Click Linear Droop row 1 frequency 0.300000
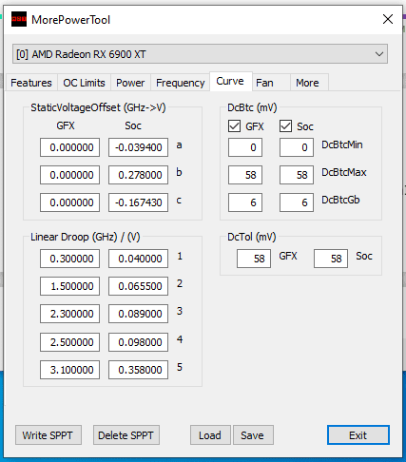The width and height of the screenshot is (406, 462). (x=69, y=259)
